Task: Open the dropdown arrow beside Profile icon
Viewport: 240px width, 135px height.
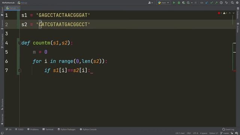Action: click(192, 3)
